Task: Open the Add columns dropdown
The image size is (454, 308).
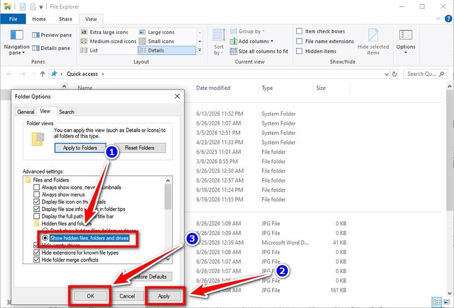Action: point(251,41)
